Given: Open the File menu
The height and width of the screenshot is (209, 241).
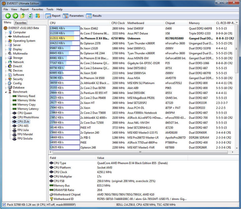Looking at the screenshot, I should click(x=6, y=9).
